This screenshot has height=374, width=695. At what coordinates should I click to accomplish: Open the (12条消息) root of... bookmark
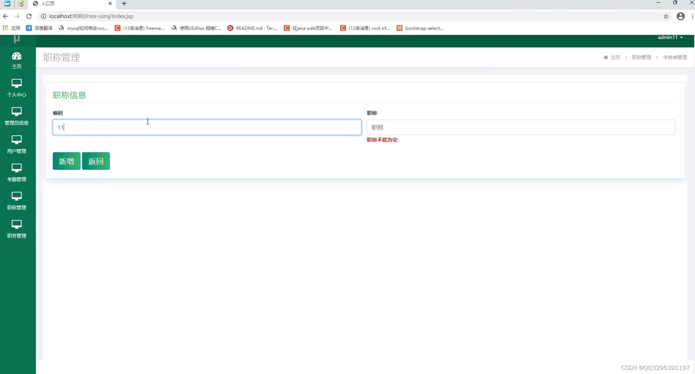(365, 28)
